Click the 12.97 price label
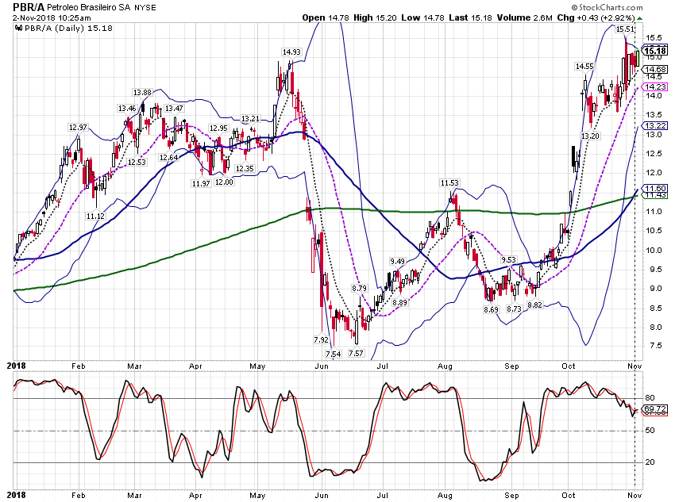 (x=78, y=128)
